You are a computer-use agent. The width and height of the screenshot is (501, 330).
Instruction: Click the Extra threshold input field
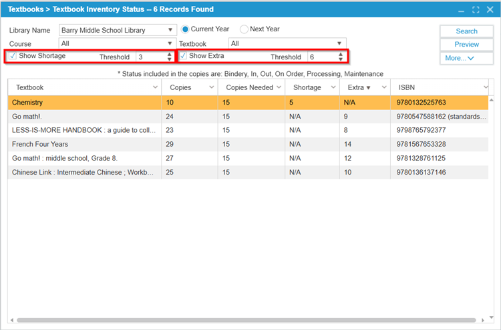click(323, 57)
